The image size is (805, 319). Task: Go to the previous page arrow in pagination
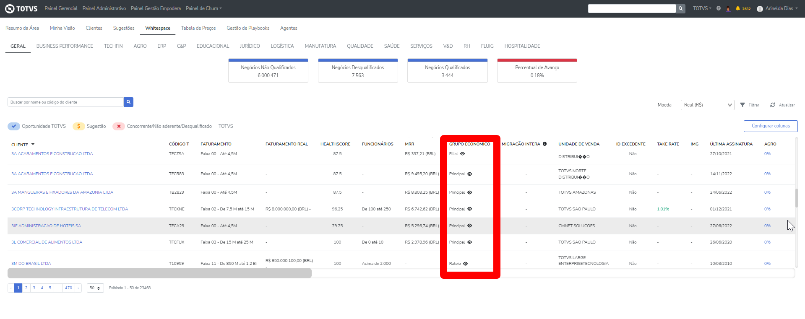coord(11,288)
